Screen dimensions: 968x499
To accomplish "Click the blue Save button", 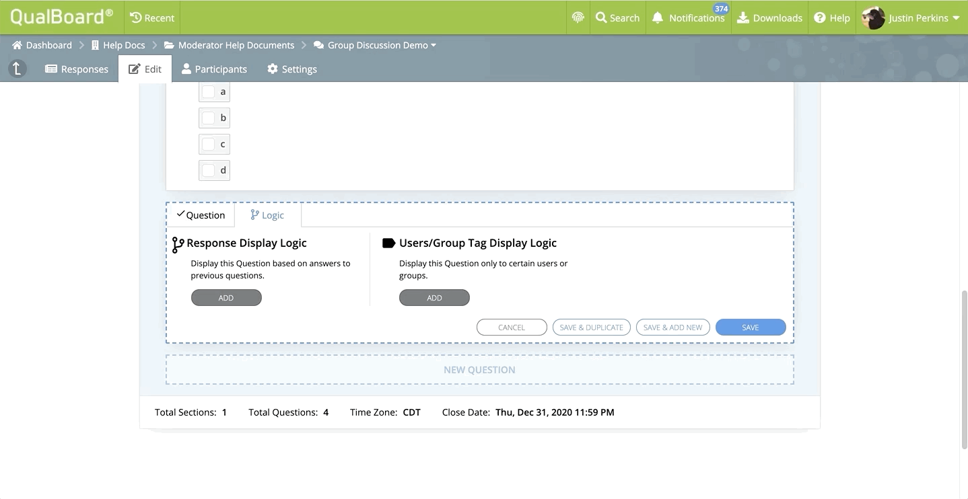I will (x=751, y=328).
